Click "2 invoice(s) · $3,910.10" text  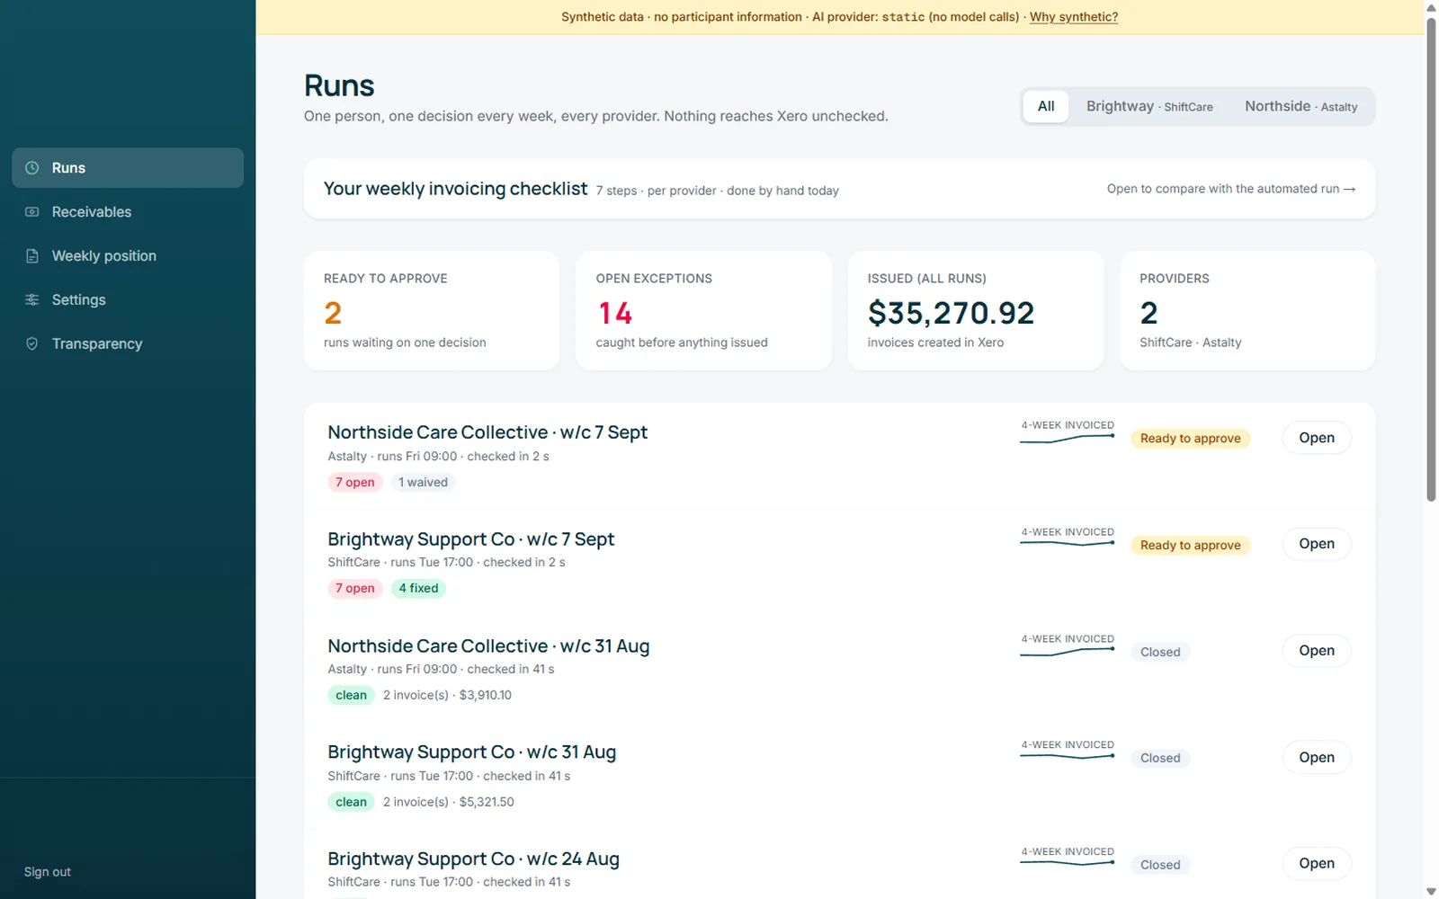[447, 696]
